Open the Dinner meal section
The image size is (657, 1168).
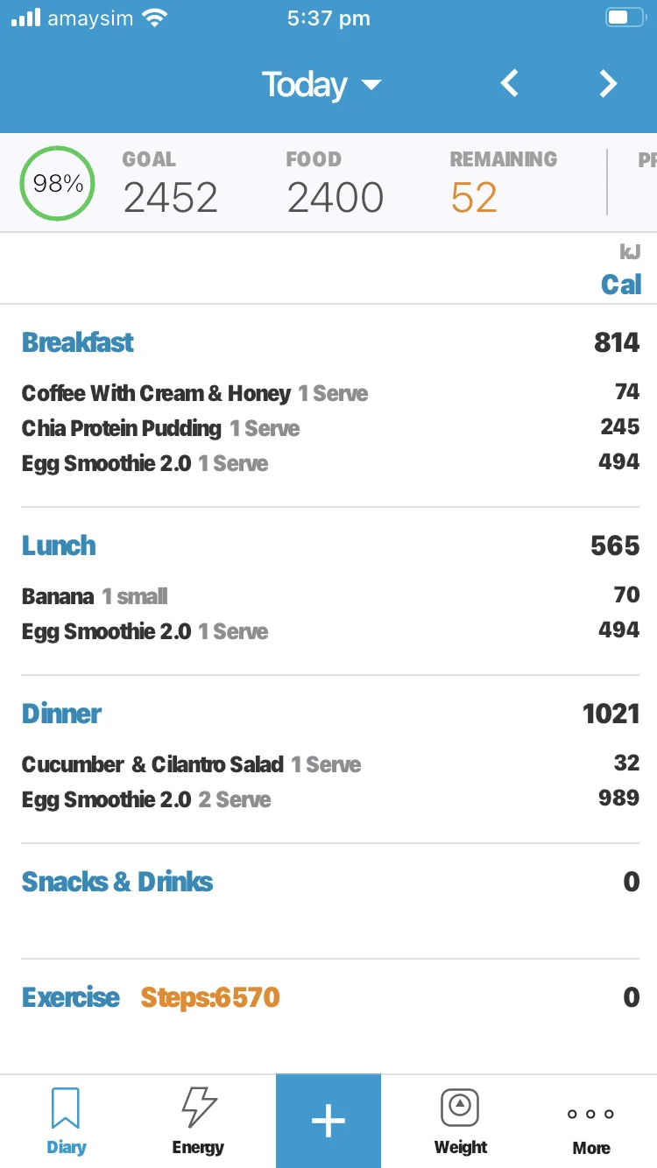click(61, 714)
